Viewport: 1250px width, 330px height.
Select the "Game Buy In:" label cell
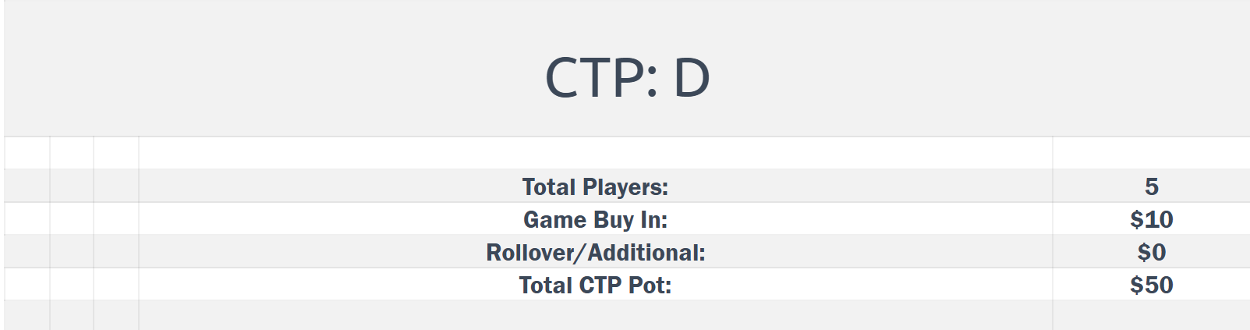click(x=595, y=219)
